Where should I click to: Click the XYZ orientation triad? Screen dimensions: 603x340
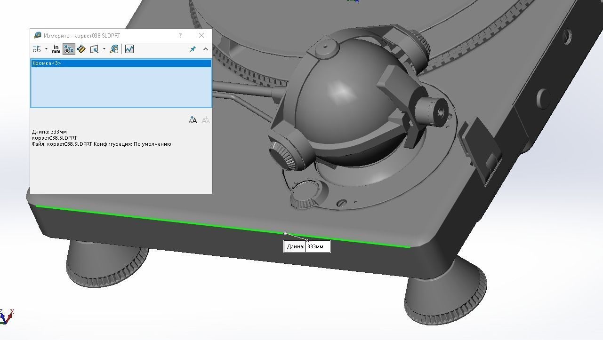[7, 316]
